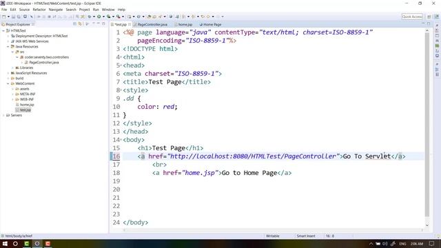Open the Open Perspective icon near Quick Access
441x248 pixels.
click(429, 17)
